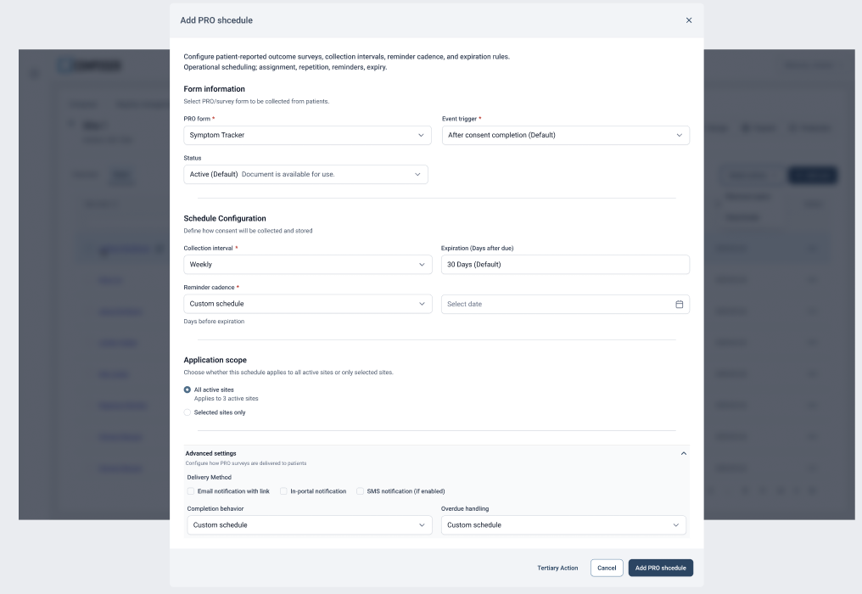Close the Add PRO schedule dialog

pyautogui.click(x=689, y=20)
